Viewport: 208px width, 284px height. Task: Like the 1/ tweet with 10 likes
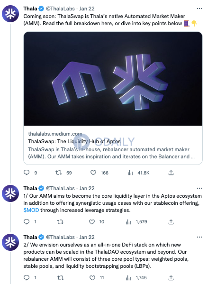92,222
